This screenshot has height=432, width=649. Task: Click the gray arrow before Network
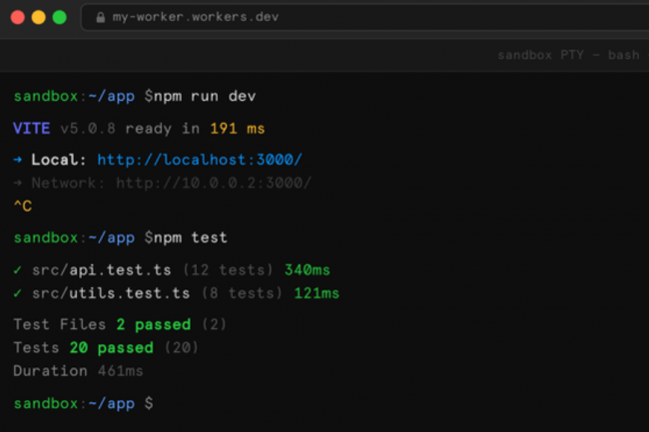(18, 184)
